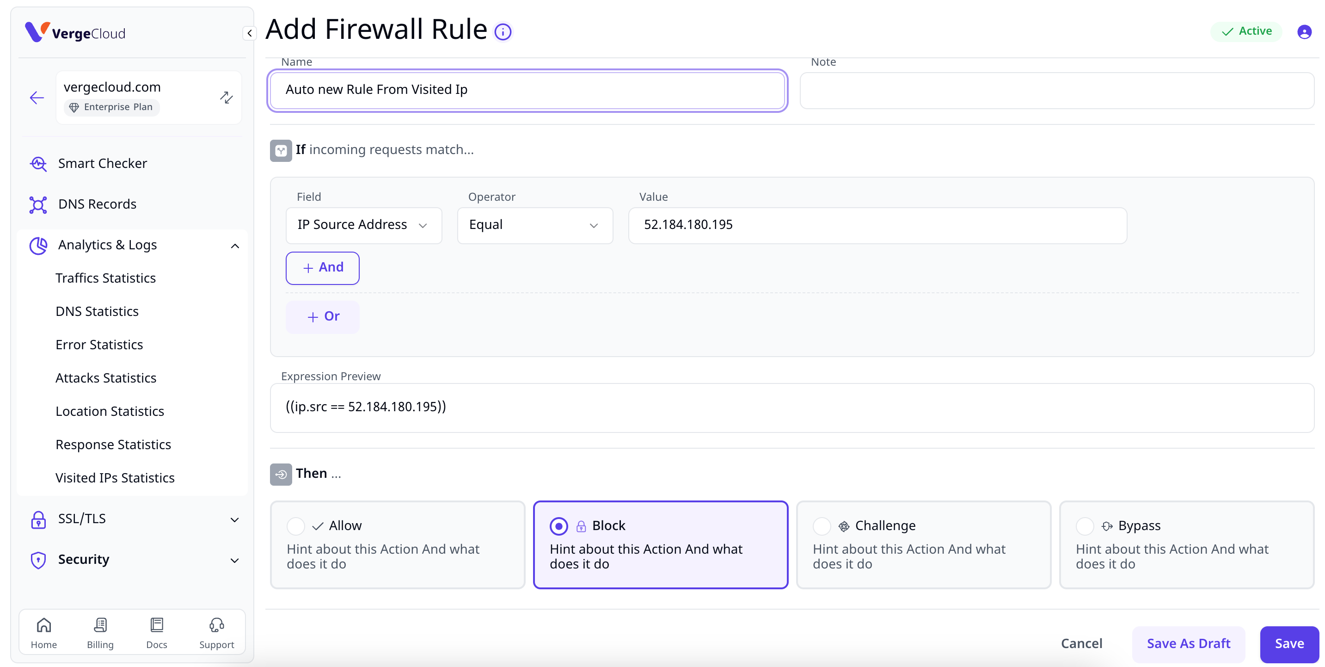Viewport: 1325px width, 667px height.
Task: Select the Allow action radio button
Action: 296,526
